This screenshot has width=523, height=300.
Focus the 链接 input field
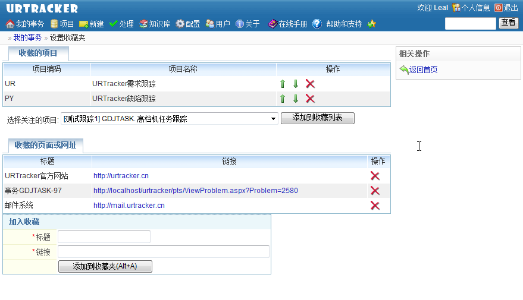point(164,251)
